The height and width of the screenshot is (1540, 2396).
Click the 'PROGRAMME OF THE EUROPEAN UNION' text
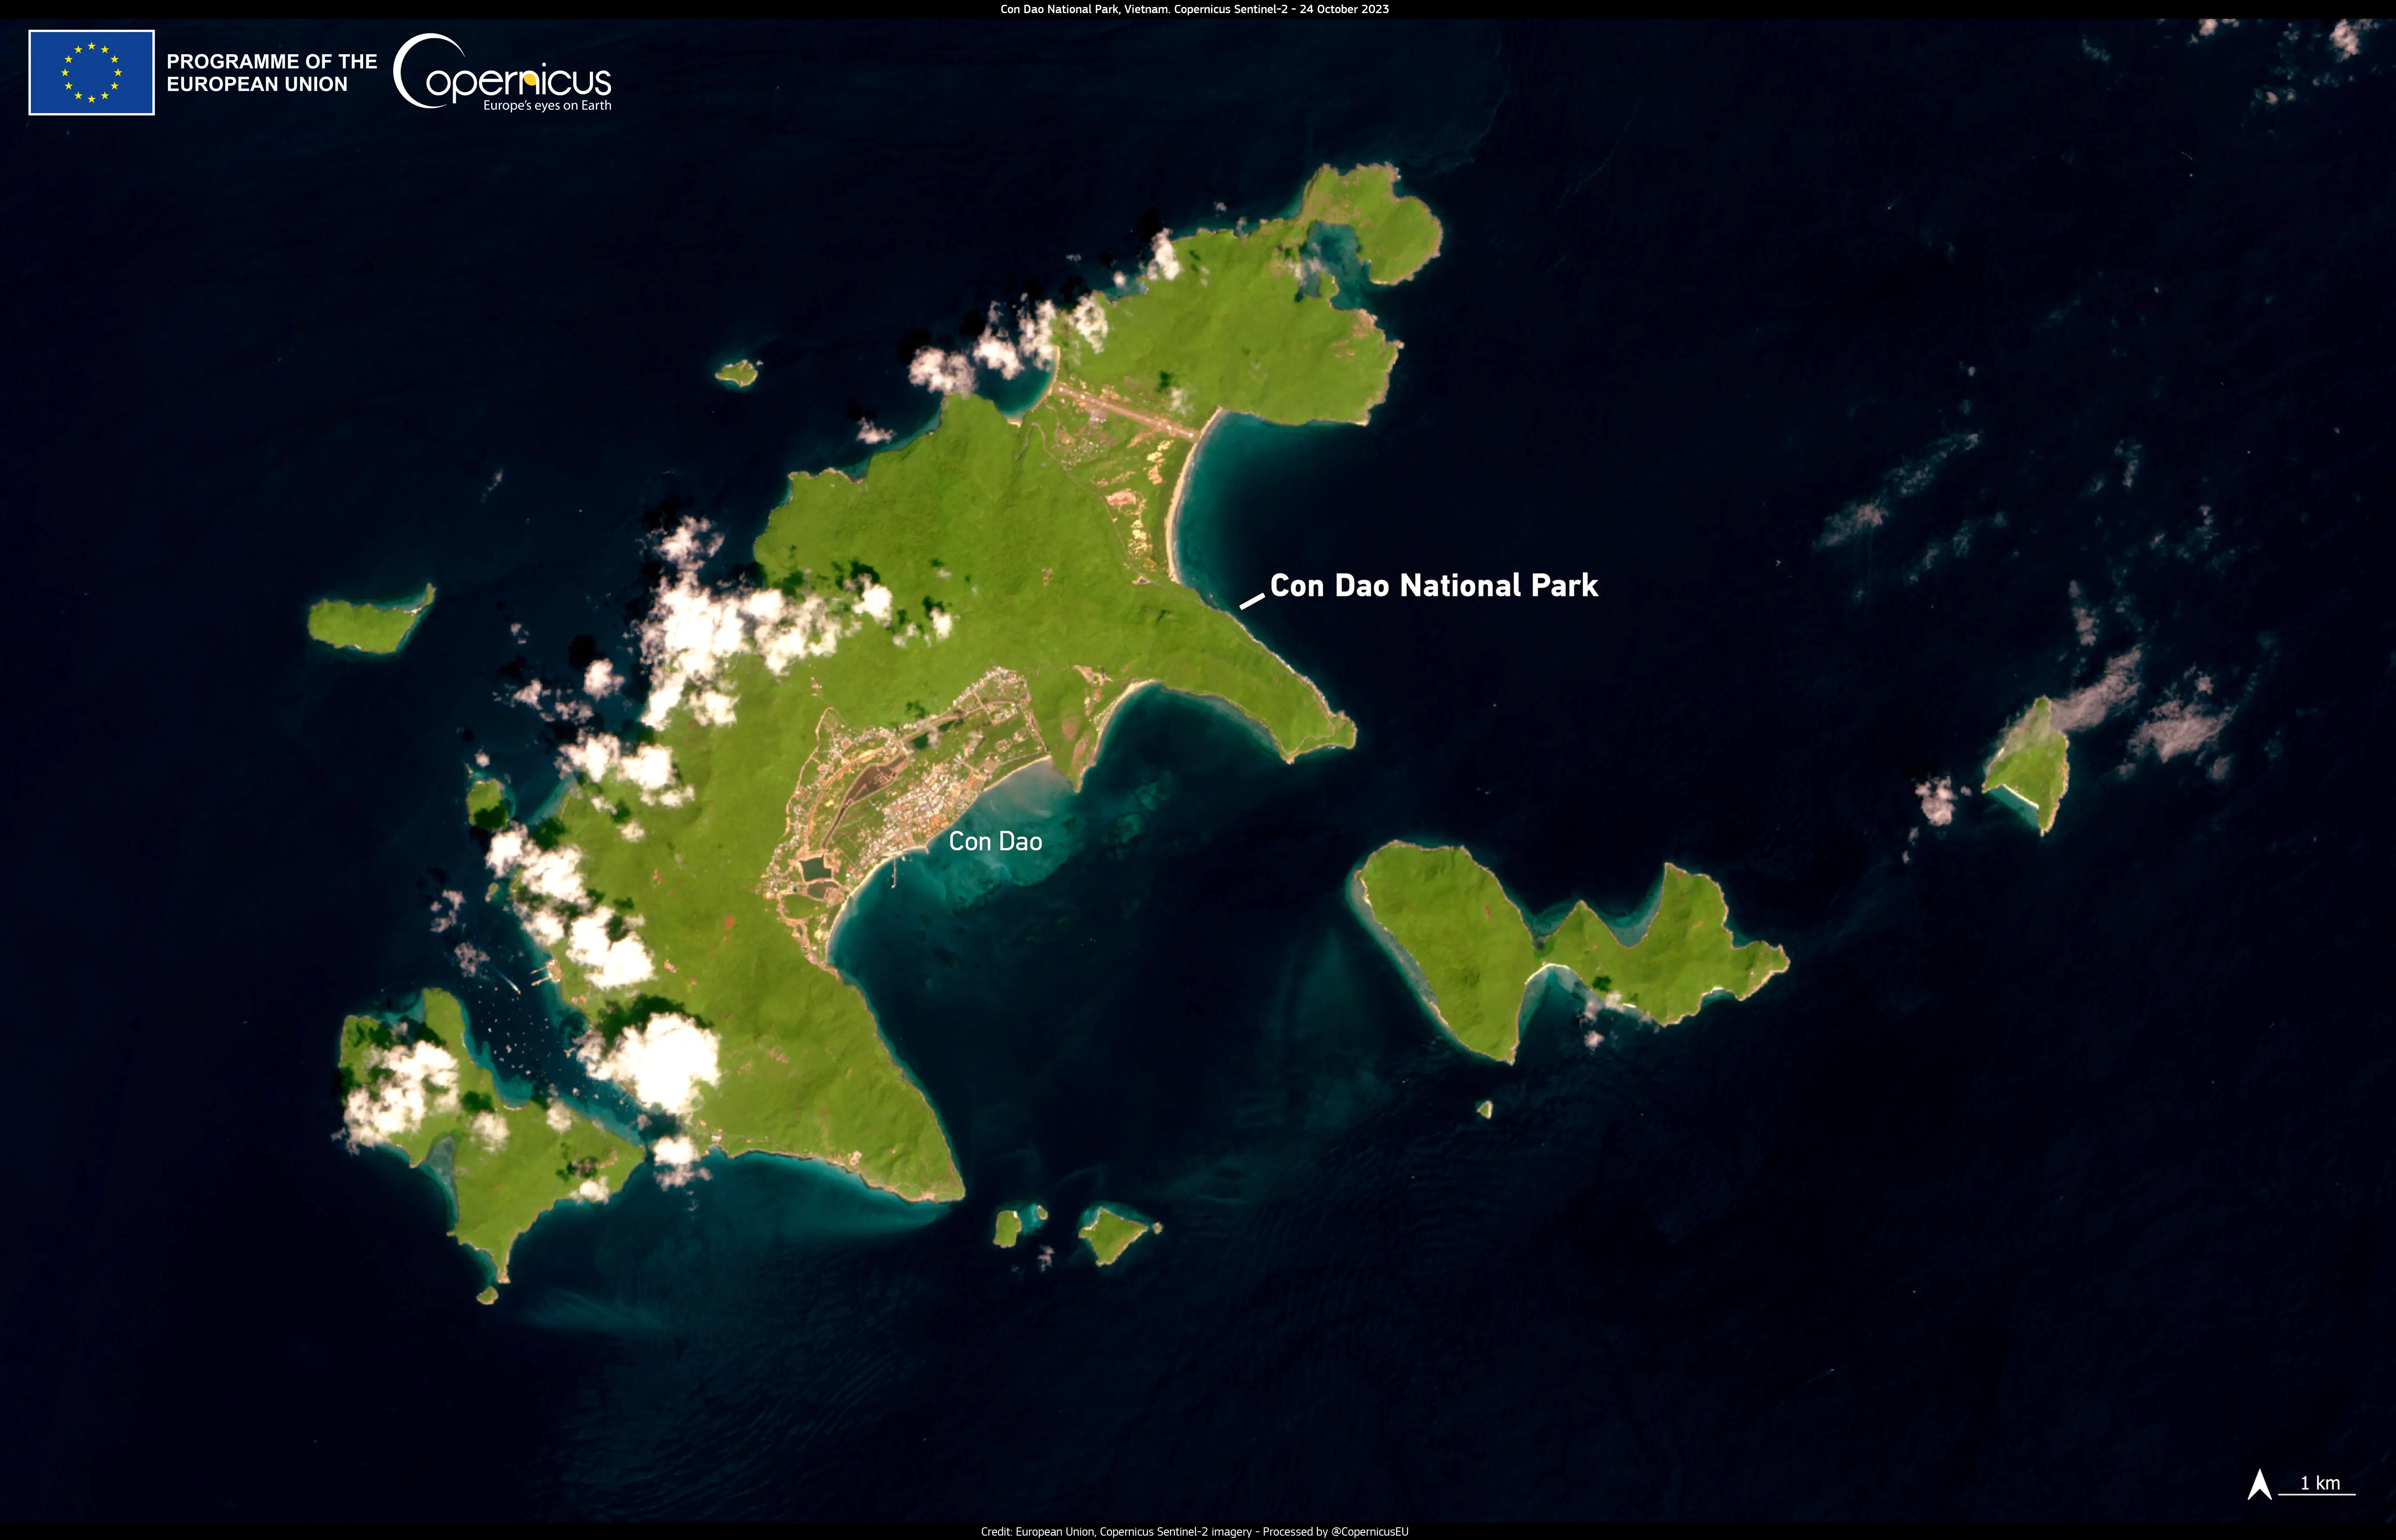[x=271, y=73]
